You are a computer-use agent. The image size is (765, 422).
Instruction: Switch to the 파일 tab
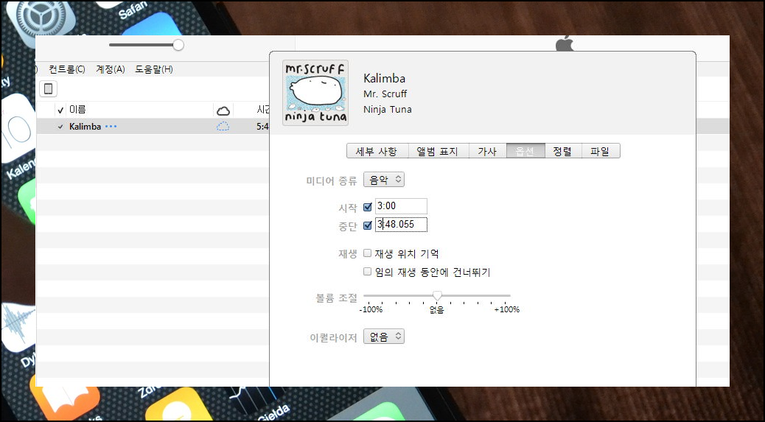pos(601,151)
